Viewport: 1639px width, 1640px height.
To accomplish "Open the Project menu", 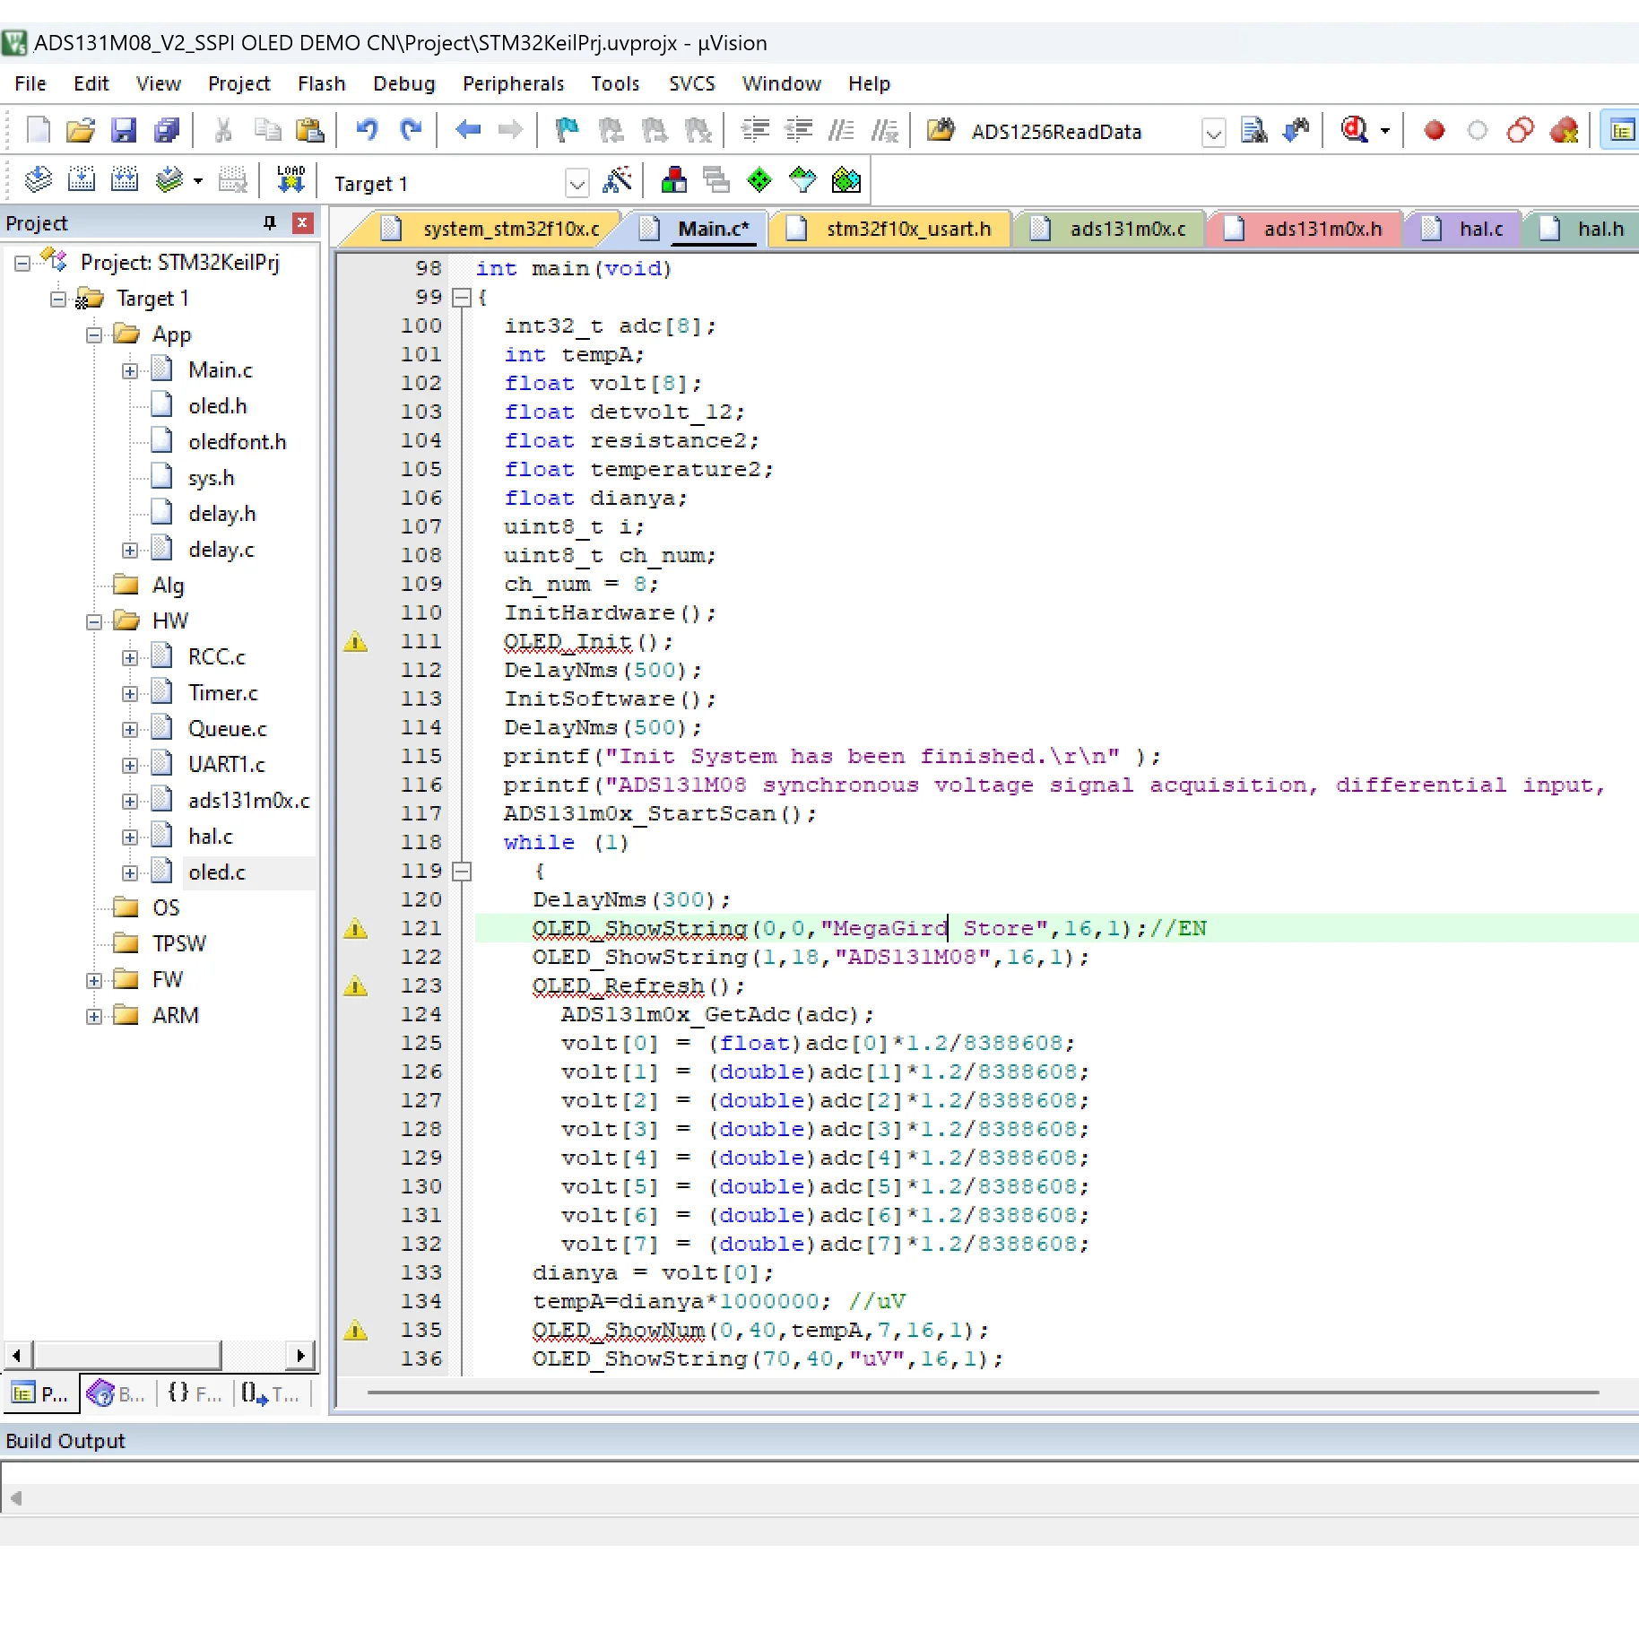I will (x=238, y=83).
